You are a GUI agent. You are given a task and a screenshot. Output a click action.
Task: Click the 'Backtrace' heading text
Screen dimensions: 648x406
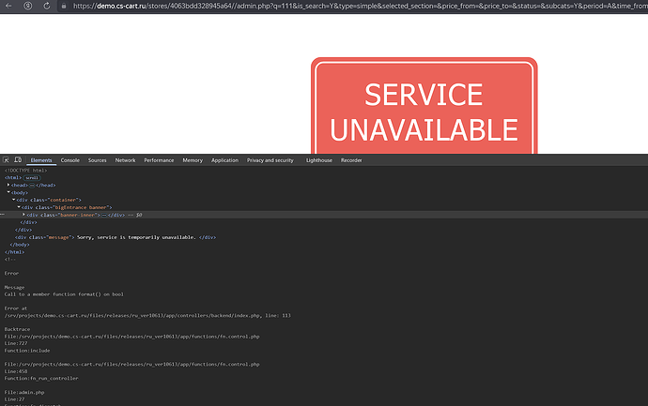click(x=17, y=329)
